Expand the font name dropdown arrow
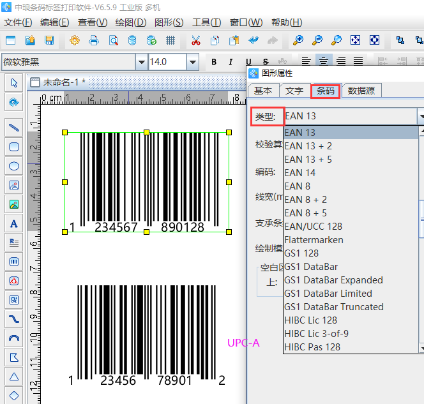This screenshot has height=404, width=424. (142, 62)
